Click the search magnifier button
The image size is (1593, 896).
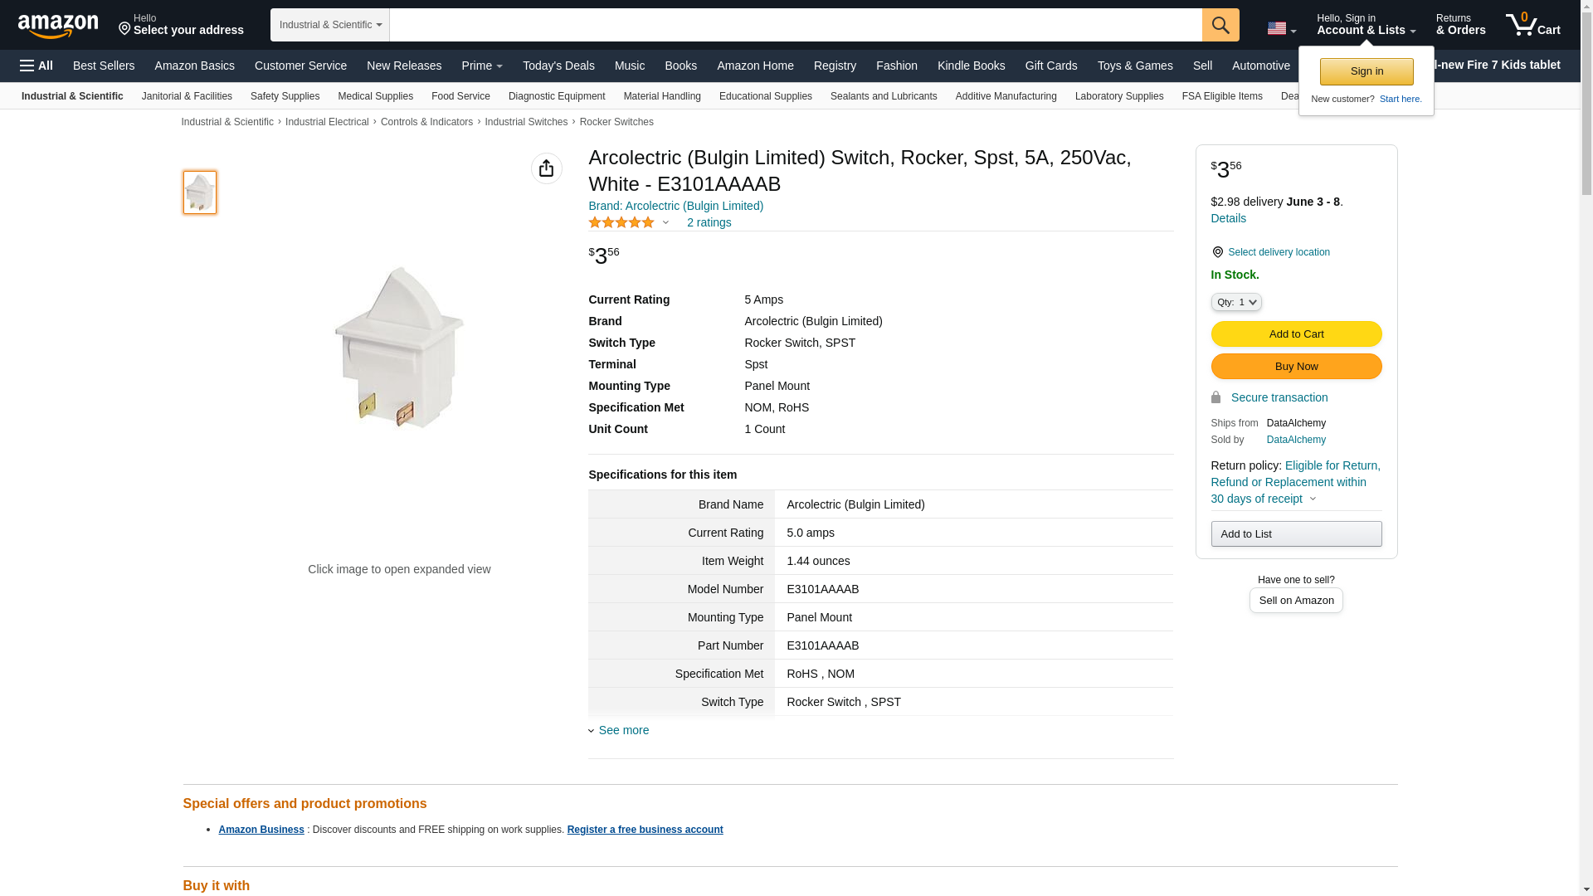[1220, 25]
